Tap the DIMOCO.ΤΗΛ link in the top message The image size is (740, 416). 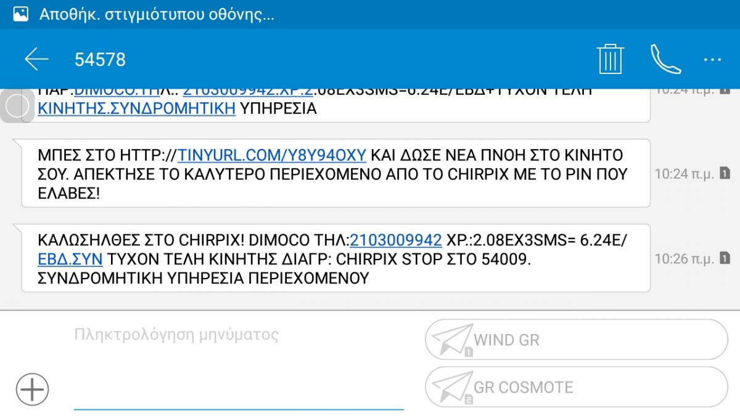(x=117, y=91)
